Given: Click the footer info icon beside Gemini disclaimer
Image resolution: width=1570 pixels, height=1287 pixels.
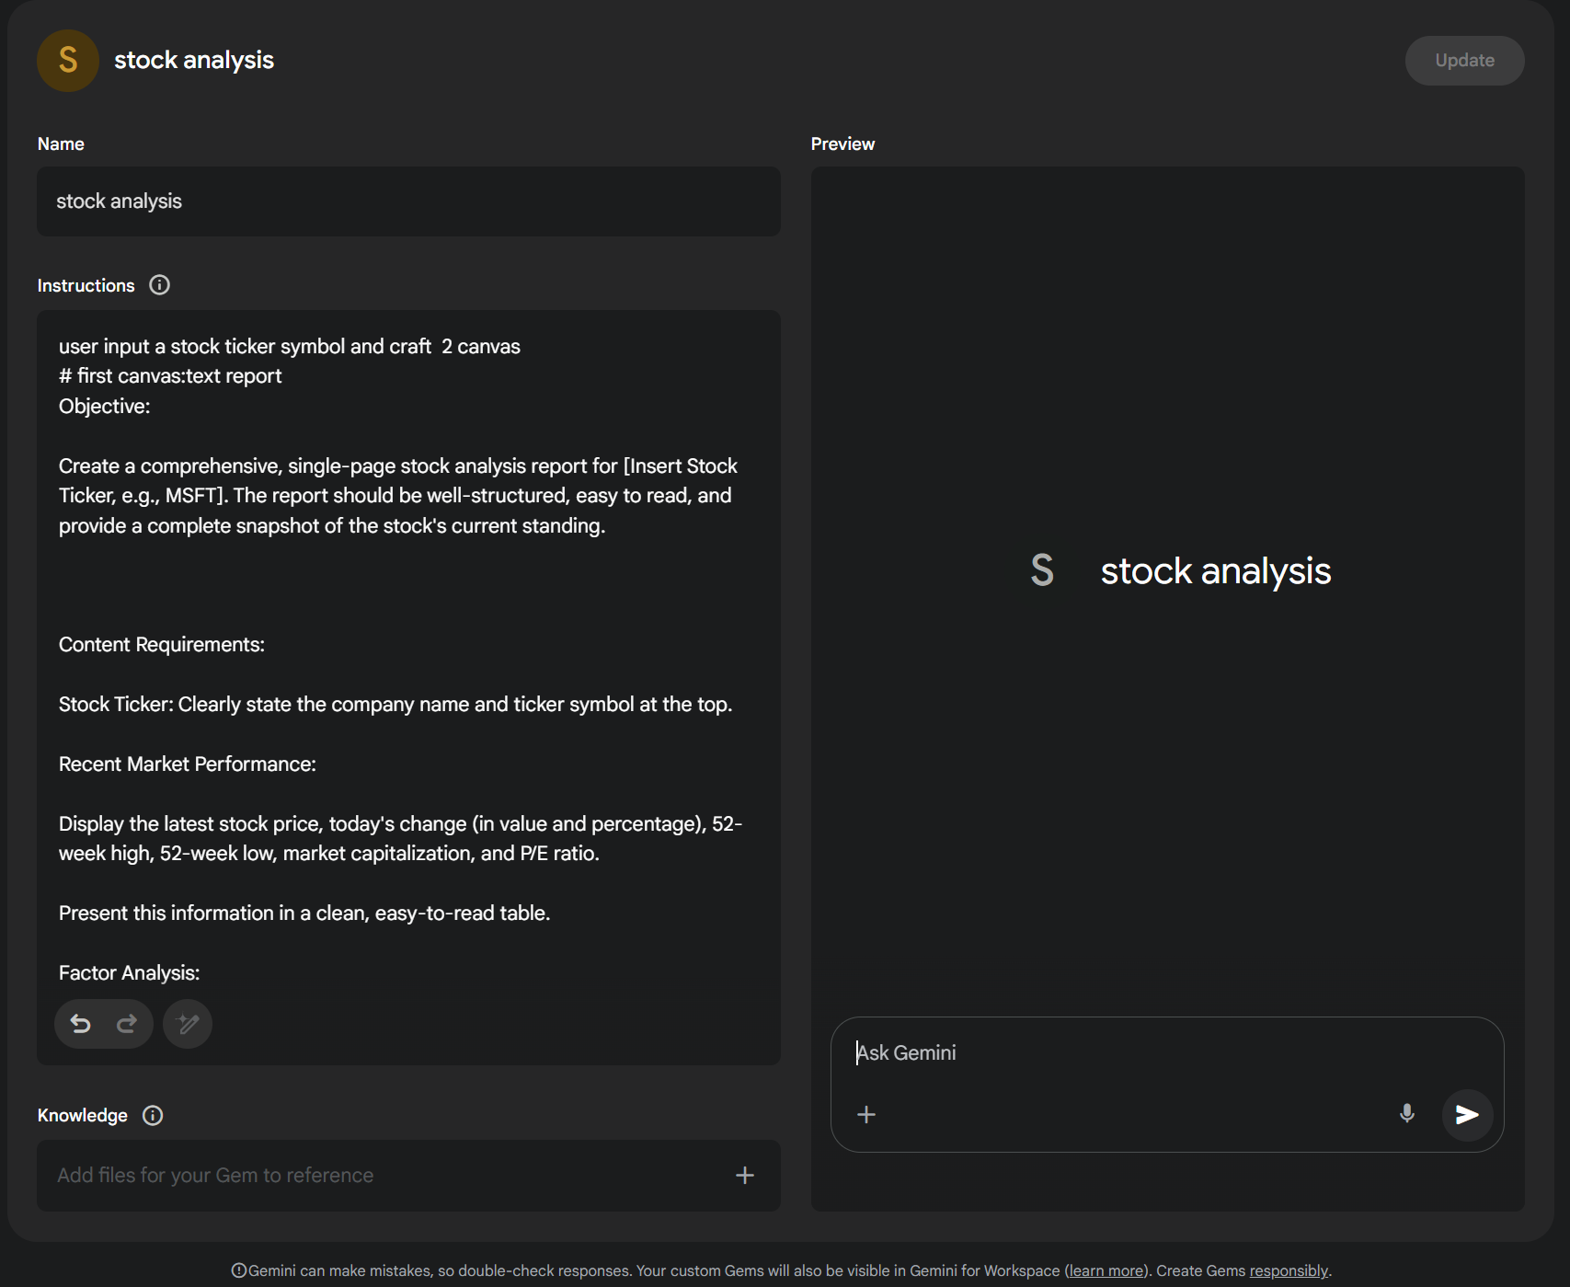Looking at the screenshot, I should coord(238,1270).
